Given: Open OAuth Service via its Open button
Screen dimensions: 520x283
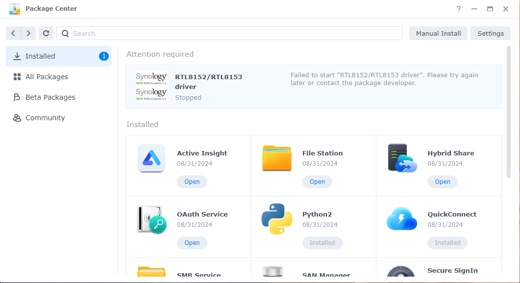Looking at the screenshot, I should (x=192, y=243).
